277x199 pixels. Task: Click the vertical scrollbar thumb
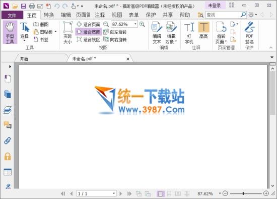click(272, 93)
